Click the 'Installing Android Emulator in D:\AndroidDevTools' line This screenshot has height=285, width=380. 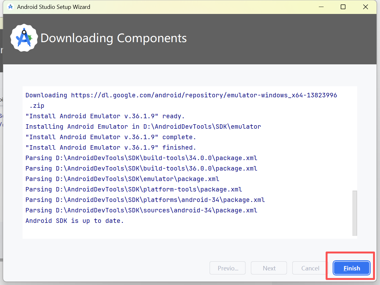143,126
